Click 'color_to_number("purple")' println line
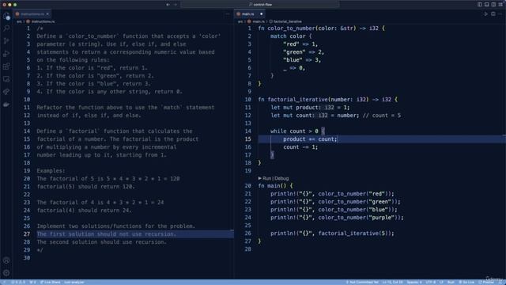This screenshot has height=285, width=506. coord(337,218)
